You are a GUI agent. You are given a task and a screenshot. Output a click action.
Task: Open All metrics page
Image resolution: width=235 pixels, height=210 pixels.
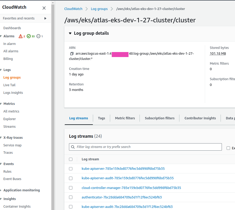[11, 111]
